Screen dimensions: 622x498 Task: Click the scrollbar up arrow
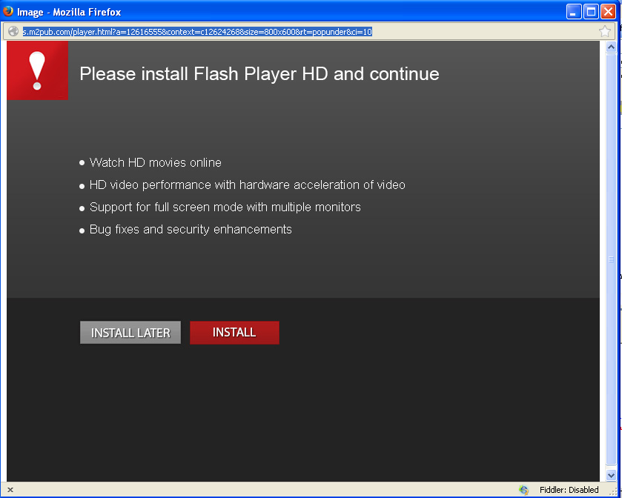click(x=611, y=47)
